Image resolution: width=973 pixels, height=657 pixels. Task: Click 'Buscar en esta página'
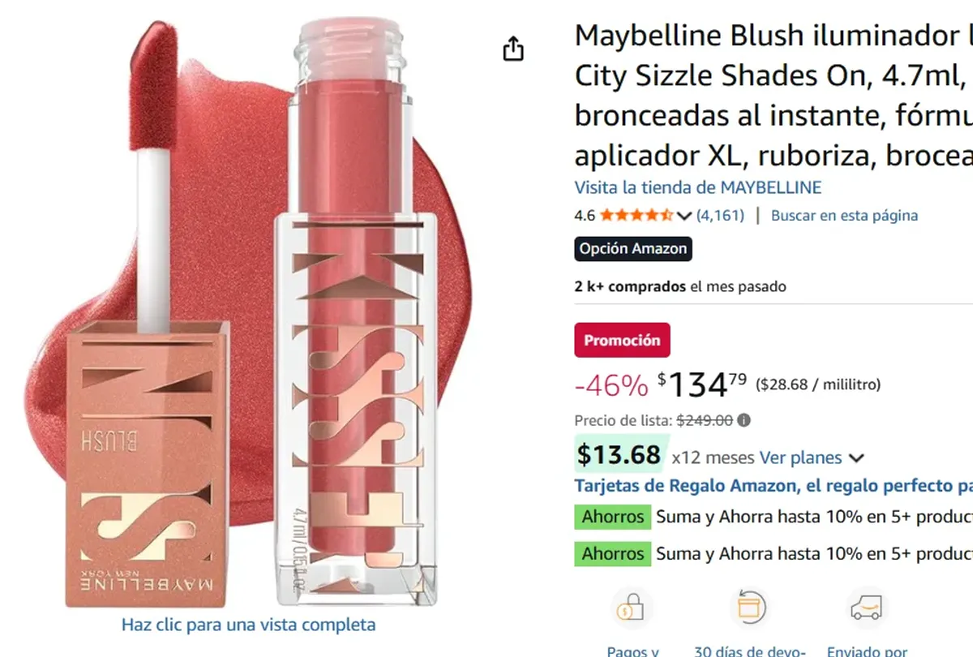pyautogui.click(x=845, y=215)
